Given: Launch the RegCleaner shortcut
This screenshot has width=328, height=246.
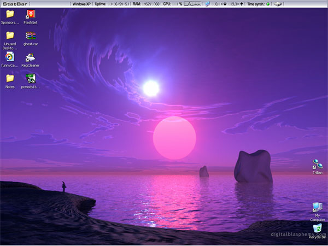Looking at the screenshot, I should [31, 57].
